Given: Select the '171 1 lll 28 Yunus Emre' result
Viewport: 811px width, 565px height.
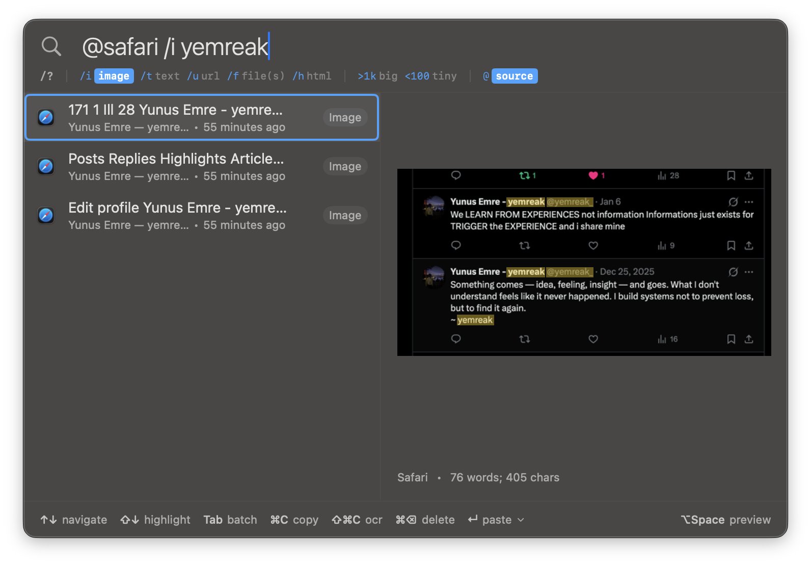Looking at the screenshot, I should point(202,117).
